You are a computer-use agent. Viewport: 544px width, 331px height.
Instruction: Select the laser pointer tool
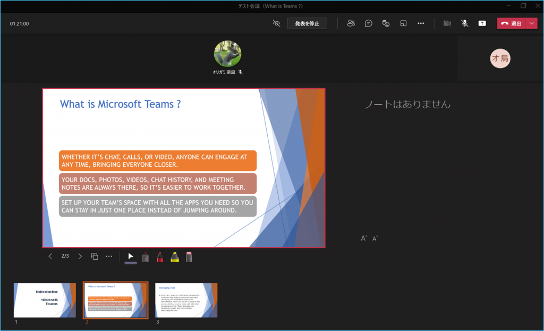(145, 257)
